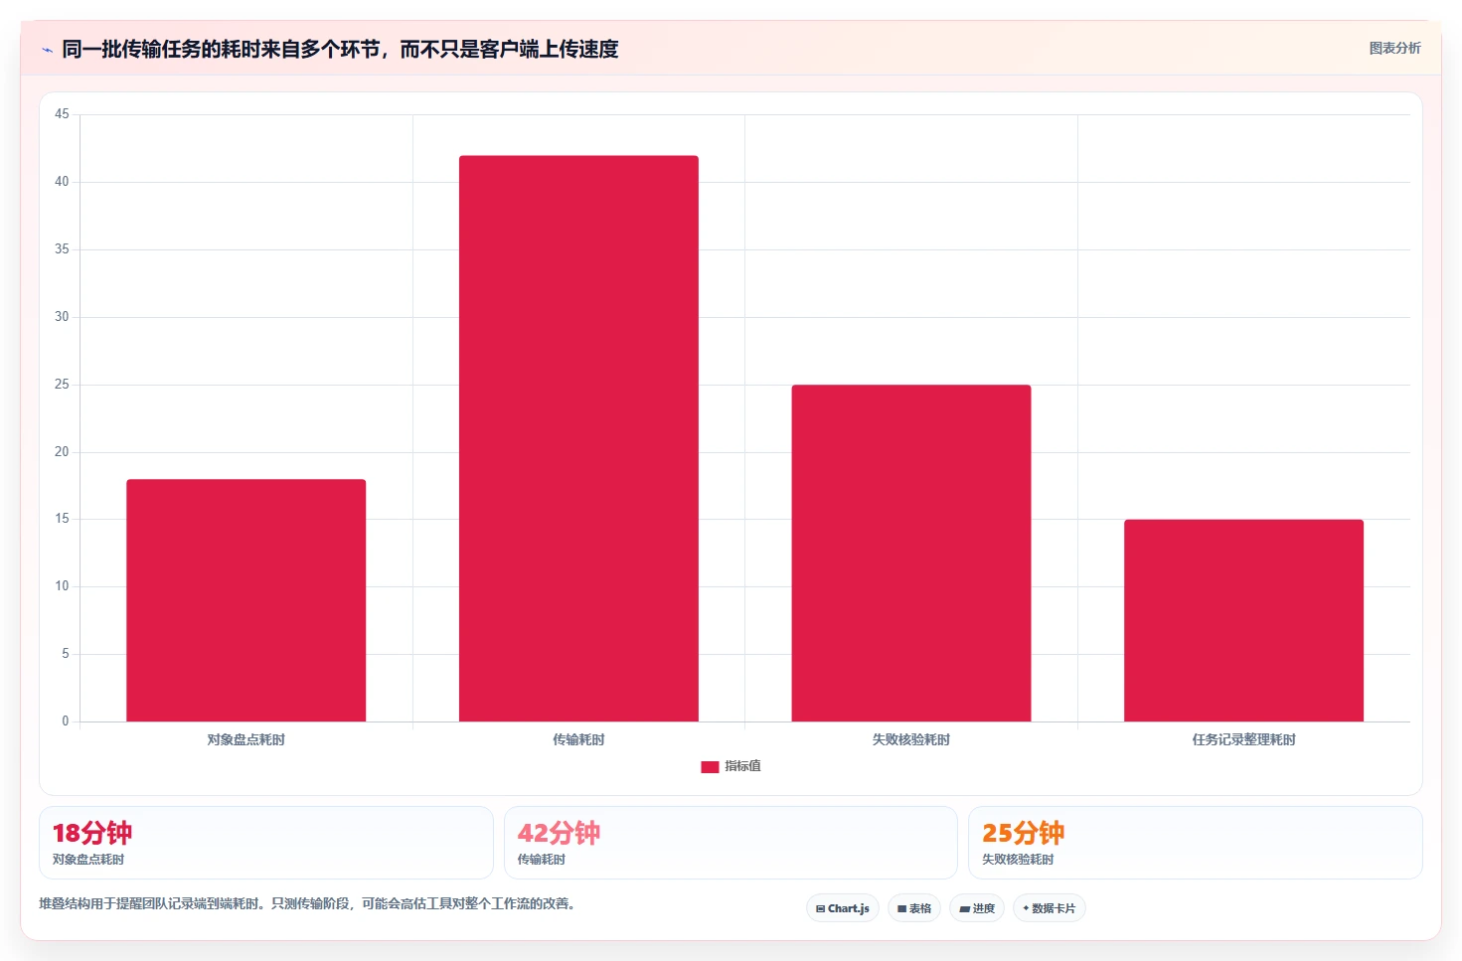Open the 18分钟 data card
Viewport: 1462px width, 961px height.
coord(266,843)
